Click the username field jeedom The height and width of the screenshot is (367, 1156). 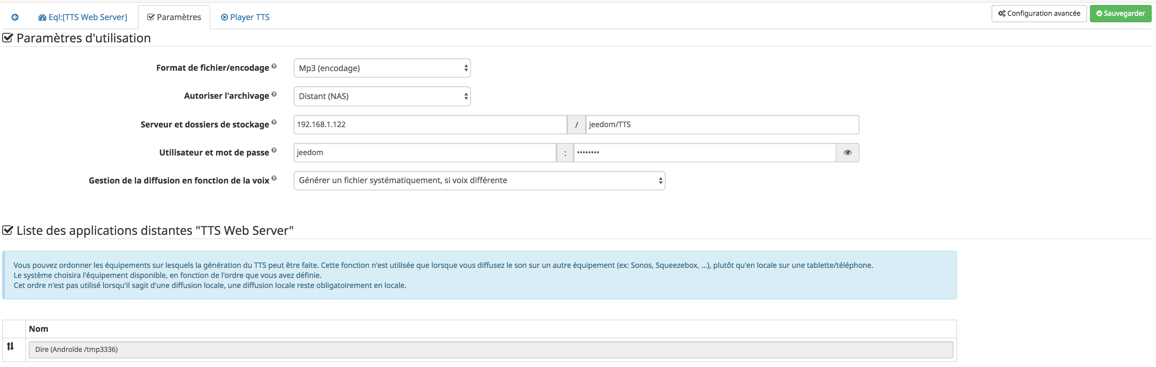click(x=424, y=153)
